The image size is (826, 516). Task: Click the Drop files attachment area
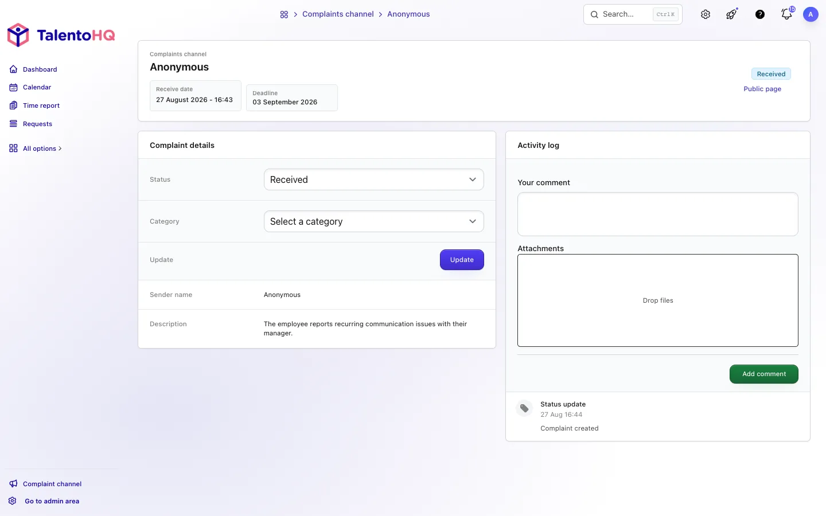658,300
